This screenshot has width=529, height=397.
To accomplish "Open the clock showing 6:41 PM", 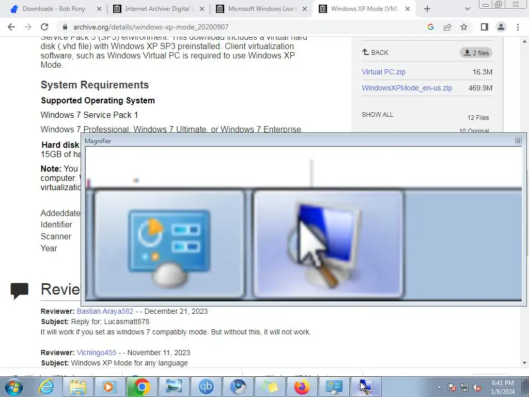I will click(x=503, y=387).
